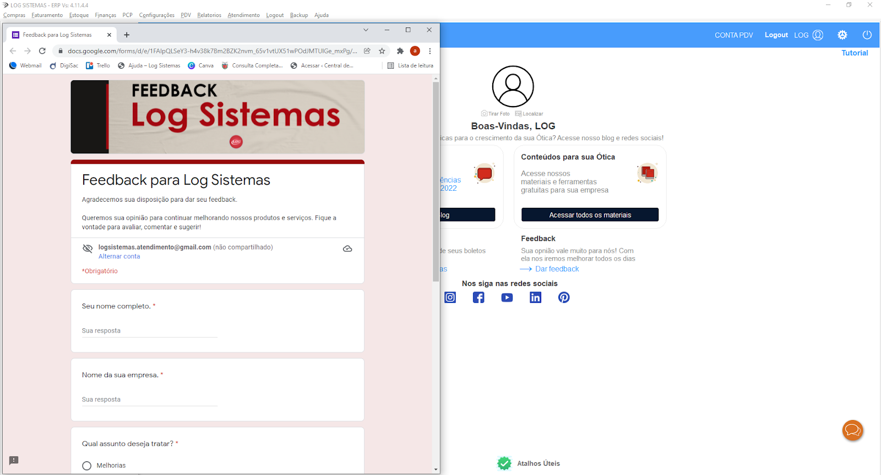This screenshot has width=881, height=475.
Task: Open the Tutorial link
Action: point(855,53)
